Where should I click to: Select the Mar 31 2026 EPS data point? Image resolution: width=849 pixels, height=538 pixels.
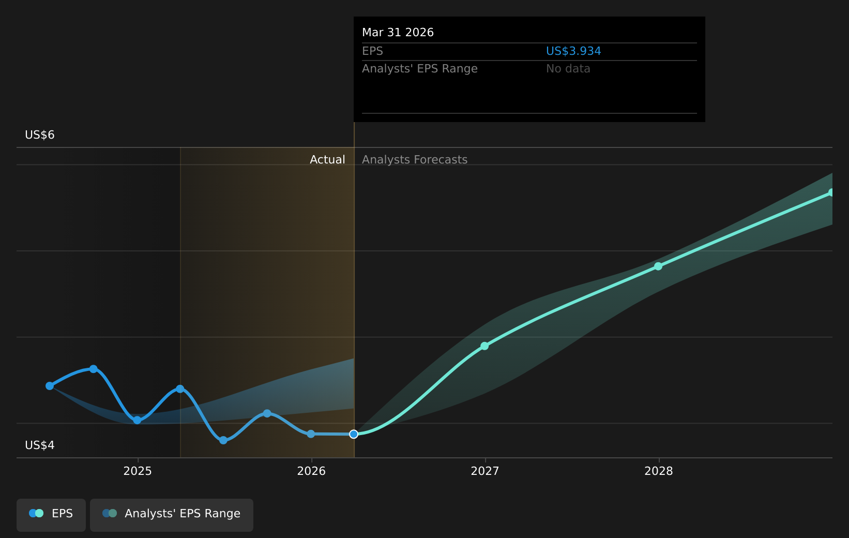coord(354,434)
